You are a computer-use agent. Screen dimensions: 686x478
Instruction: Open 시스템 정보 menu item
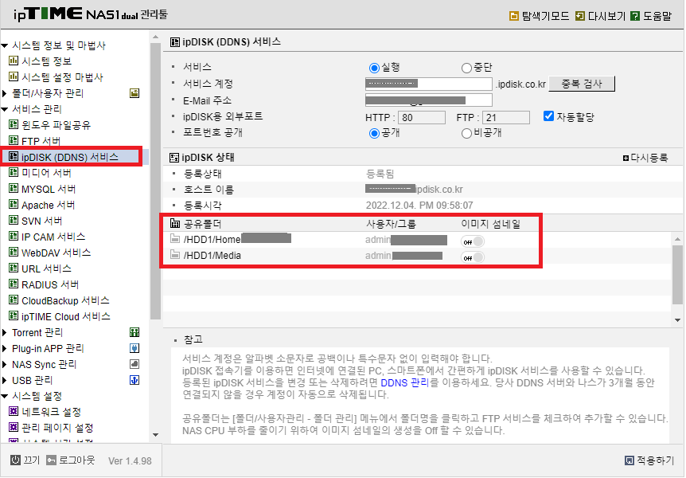point(46,61)
